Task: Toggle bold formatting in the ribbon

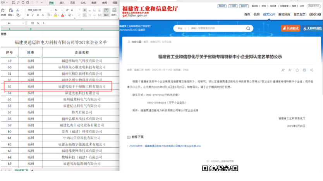Action: click(28, 15)
